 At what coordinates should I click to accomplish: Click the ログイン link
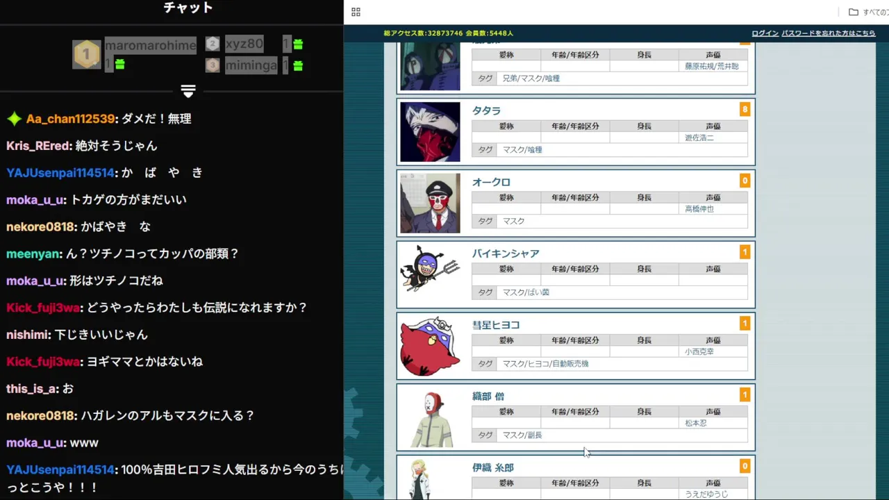click(765, 33)
